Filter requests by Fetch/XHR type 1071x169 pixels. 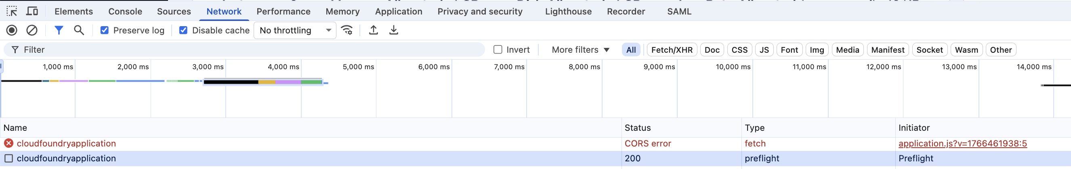coord(672,50)
